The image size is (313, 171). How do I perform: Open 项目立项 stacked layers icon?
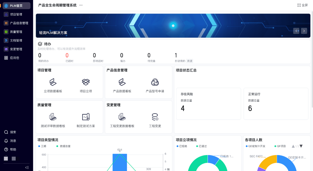click(x=86, y=82)
